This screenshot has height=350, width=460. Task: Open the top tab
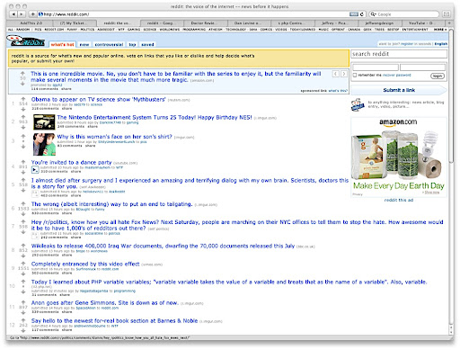pos(132,44)
